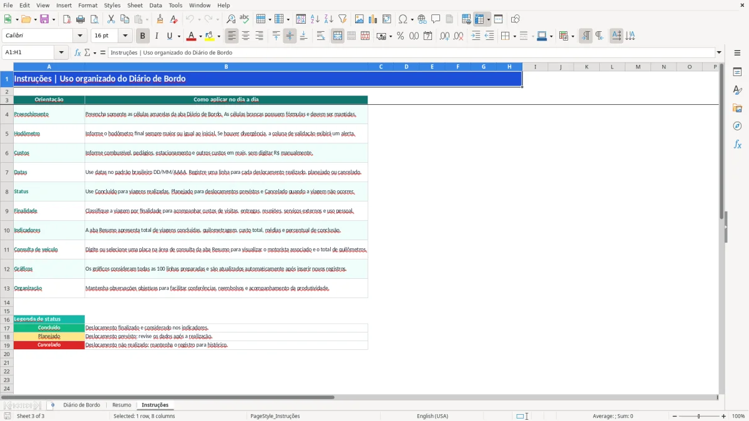
Task: Select row 8 header
Action: pos(7,191)
